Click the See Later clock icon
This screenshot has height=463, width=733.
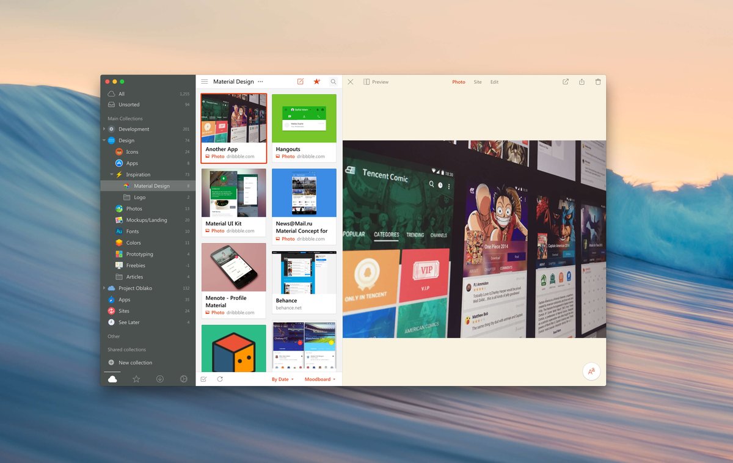[111, 322]
